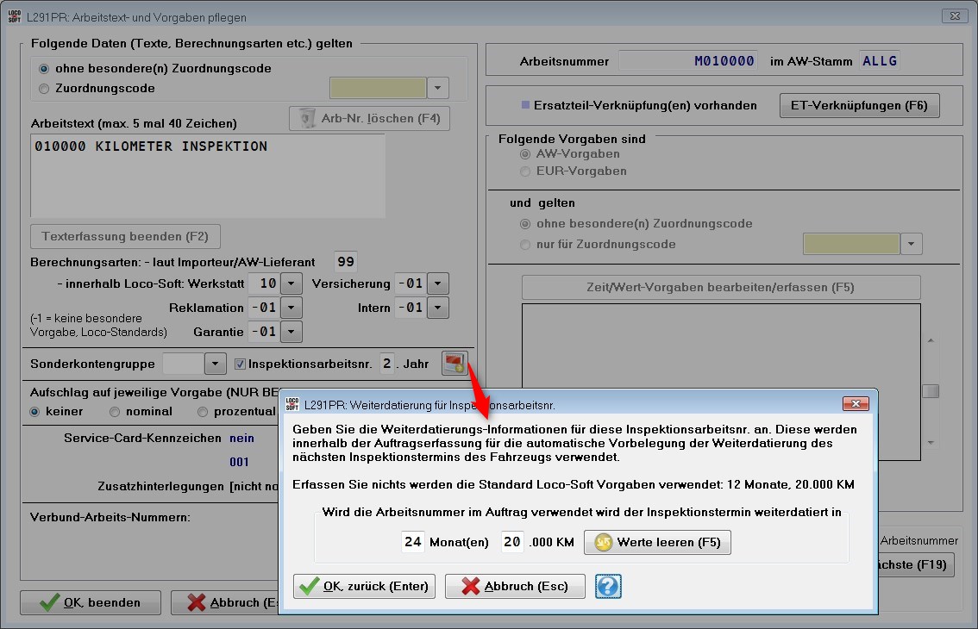The height and width of the screenshot is (629, 978).
Task: Toggle the Inspektionsarbeitsnr. checkbox
Action: coord(241,364)
